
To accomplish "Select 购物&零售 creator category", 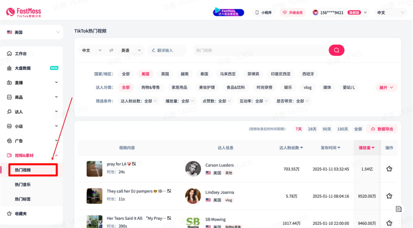I will tap(150, 87).
